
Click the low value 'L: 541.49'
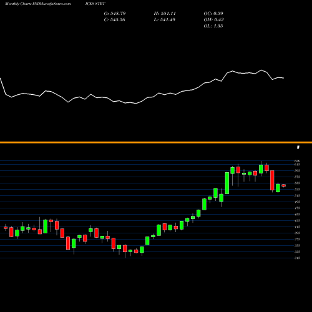point(164,20)
